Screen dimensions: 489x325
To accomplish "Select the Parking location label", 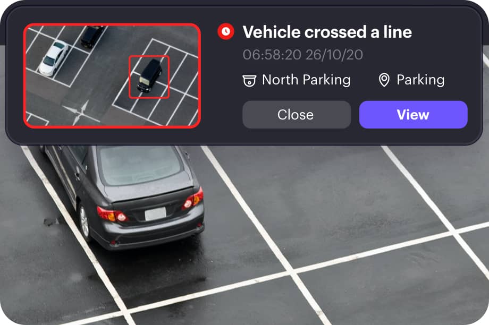I will click(420, 80).
